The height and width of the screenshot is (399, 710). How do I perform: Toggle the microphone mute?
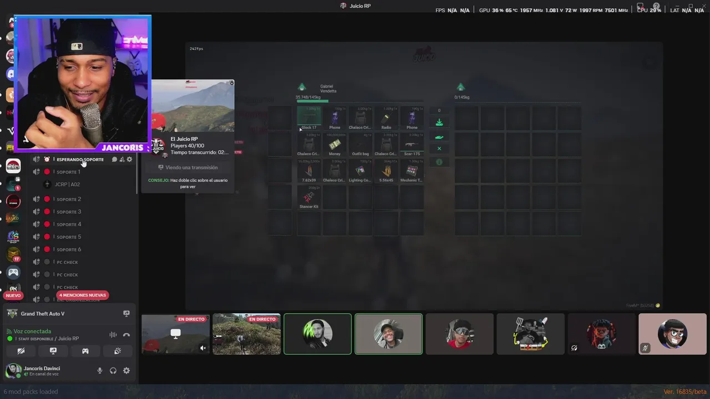100,371
